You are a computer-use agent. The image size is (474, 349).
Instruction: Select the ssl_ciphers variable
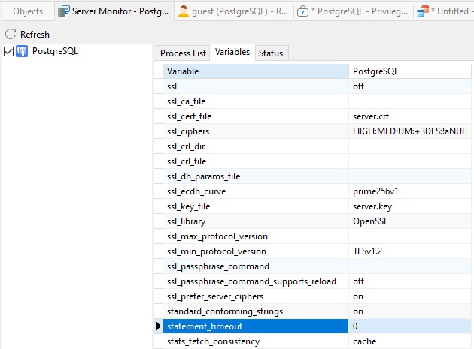[256, 131]
